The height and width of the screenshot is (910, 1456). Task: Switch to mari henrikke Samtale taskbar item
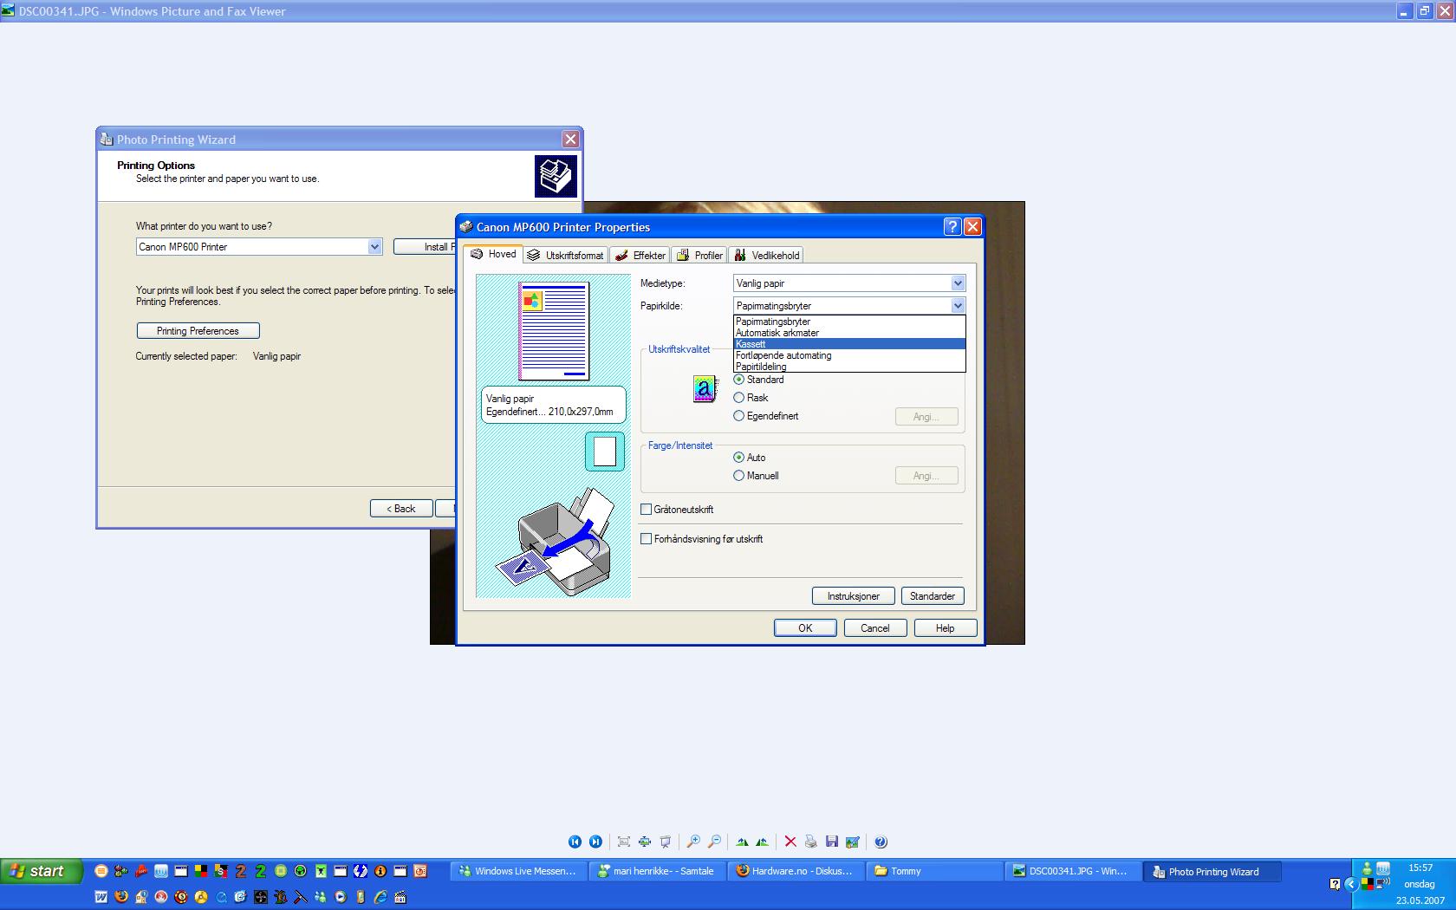click(x=657, y=871)
